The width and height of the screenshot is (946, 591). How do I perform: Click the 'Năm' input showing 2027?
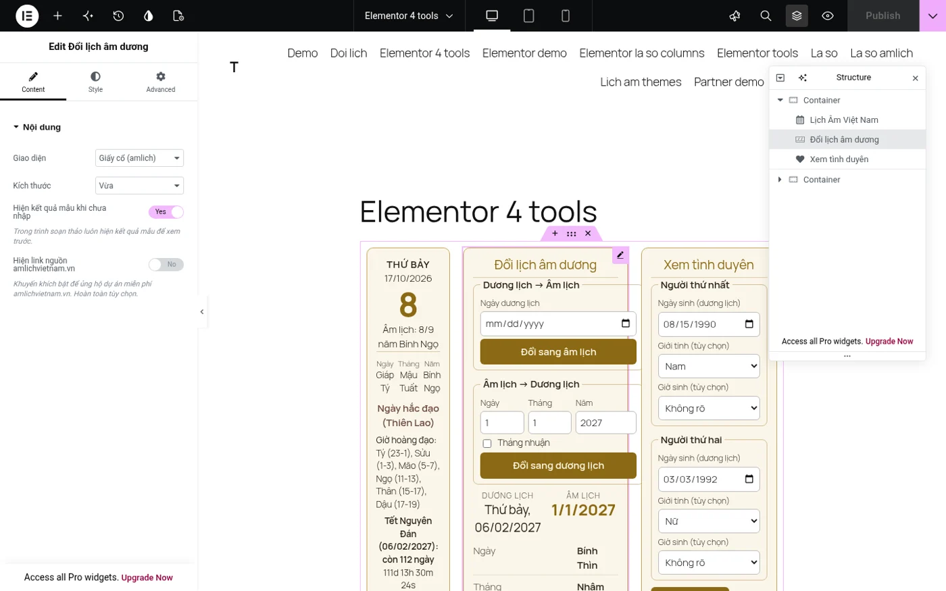pyautogui.click(x=606, y=423)
